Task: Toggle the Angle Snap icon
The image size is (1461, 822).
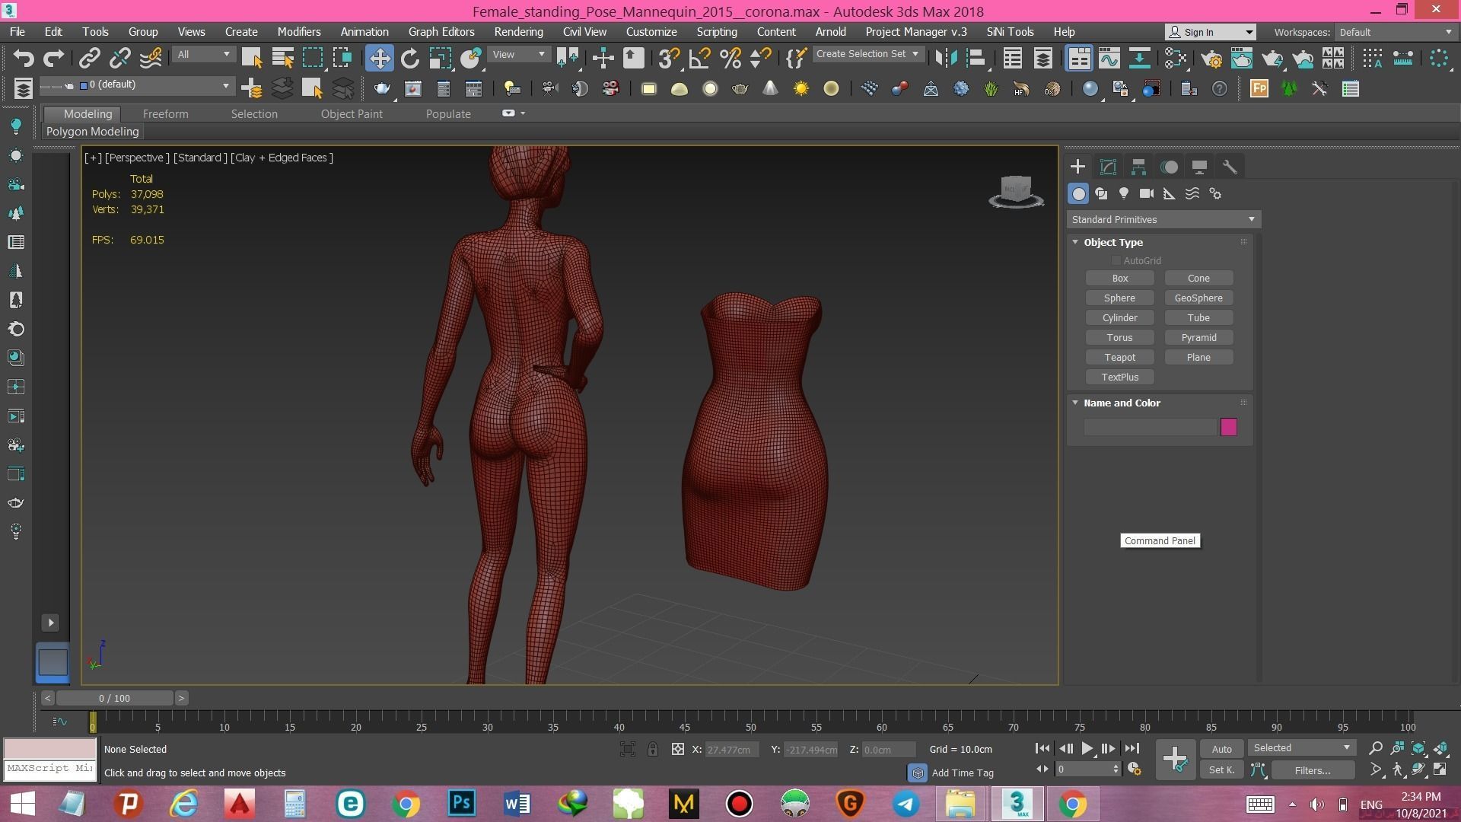Action: coord(699,58)
